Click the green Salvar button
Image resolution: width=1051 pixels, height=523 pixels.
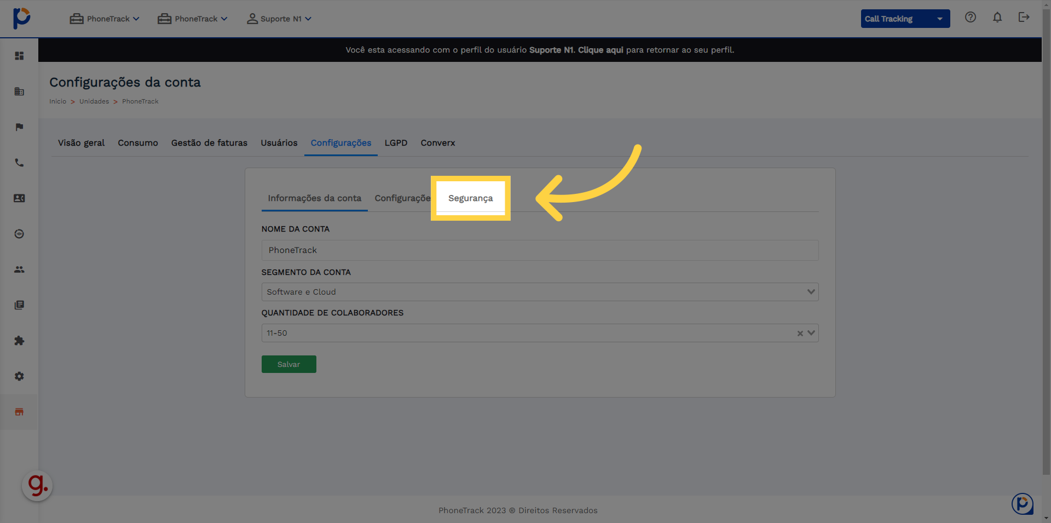tap(288, 364)
